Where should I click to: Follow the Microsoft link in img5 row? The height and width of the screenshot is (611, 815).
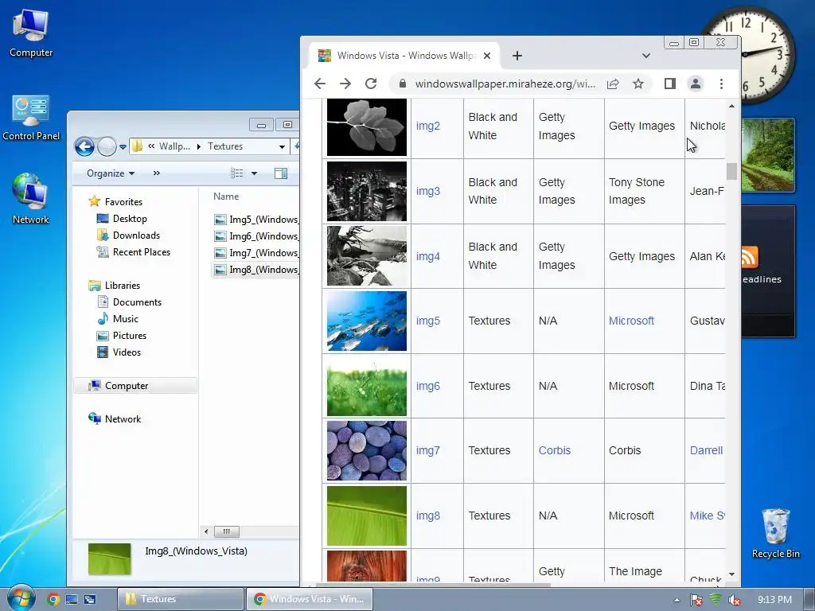tap(631, 321)
